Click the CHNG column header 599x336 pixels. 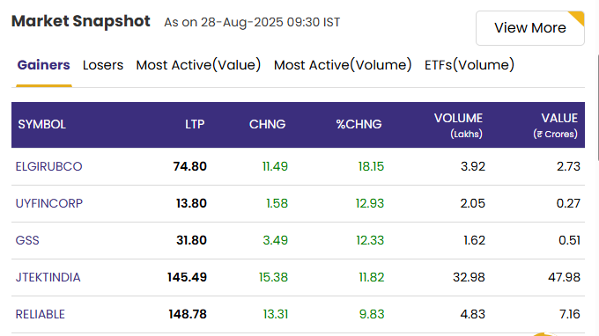pyautogui.click(x=268, y=124)
